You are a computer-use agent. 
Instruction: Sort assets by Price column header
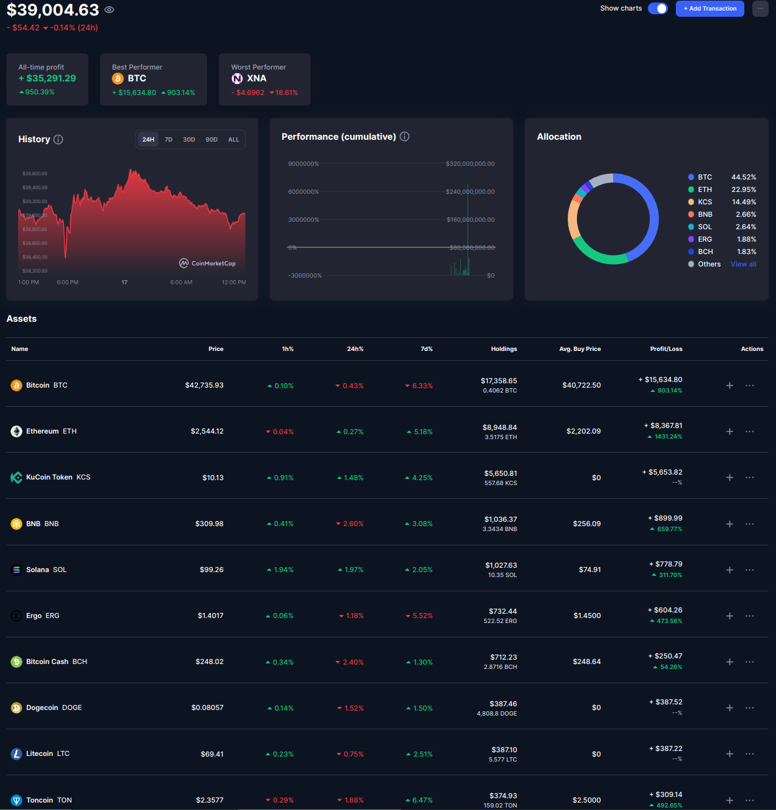[x=216, y=349]
